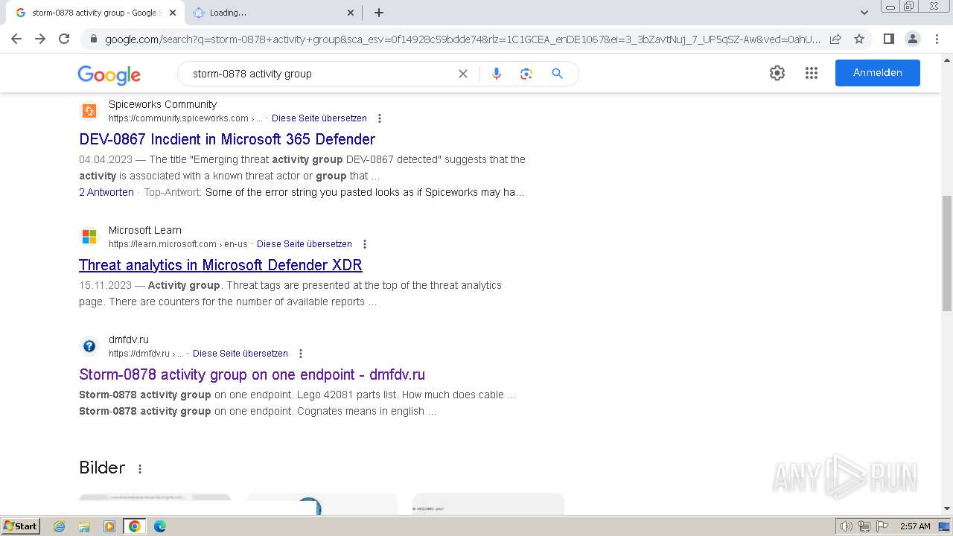Reload the current page

point(64,39)
